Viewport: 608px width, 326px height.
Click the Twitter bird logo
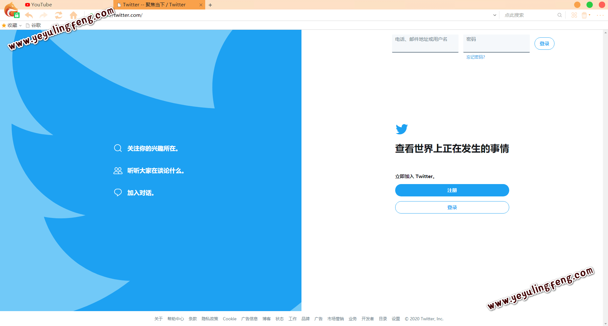tap(402, 129)
